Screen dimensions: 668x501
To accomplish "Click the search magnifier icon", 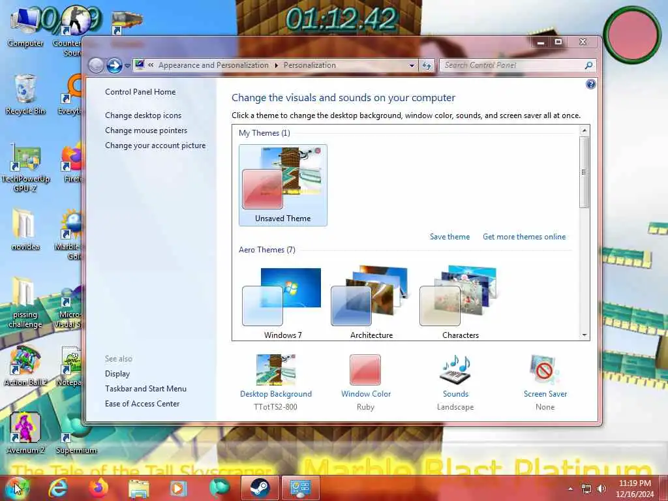I will click(x=589, y=65).
